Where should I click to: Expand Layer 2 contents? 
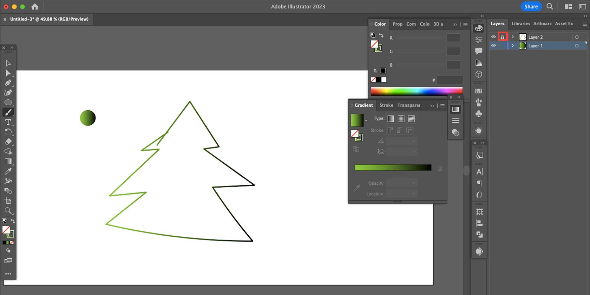point(513,37)
